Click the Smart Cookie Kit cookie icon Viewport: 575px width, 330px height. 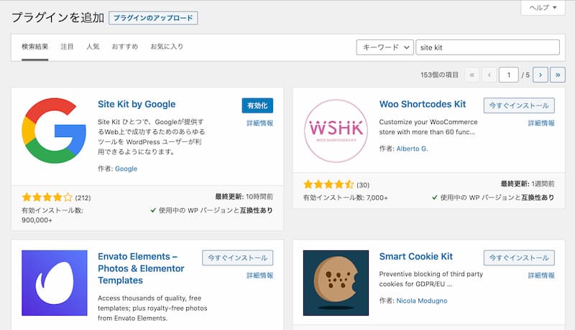click(x=336, y=283)
